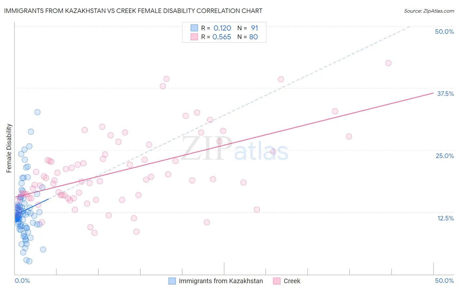Click the R = 0.565 correlation value
This screenshot has width=458, height=290.
(216, 37)
